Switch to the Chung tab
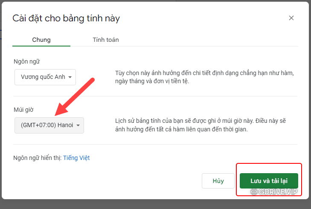This screenshot has width=311, height=209. pos(41,40)
